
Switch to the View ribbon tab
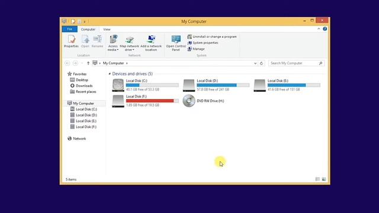coord(107,29)
